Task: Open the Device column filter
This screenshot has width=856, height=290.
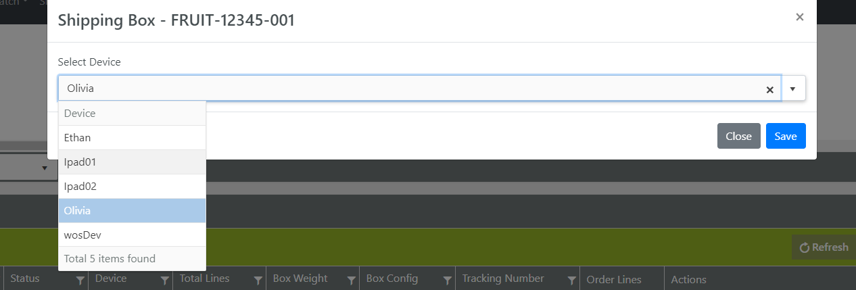Action: (164, 280)
